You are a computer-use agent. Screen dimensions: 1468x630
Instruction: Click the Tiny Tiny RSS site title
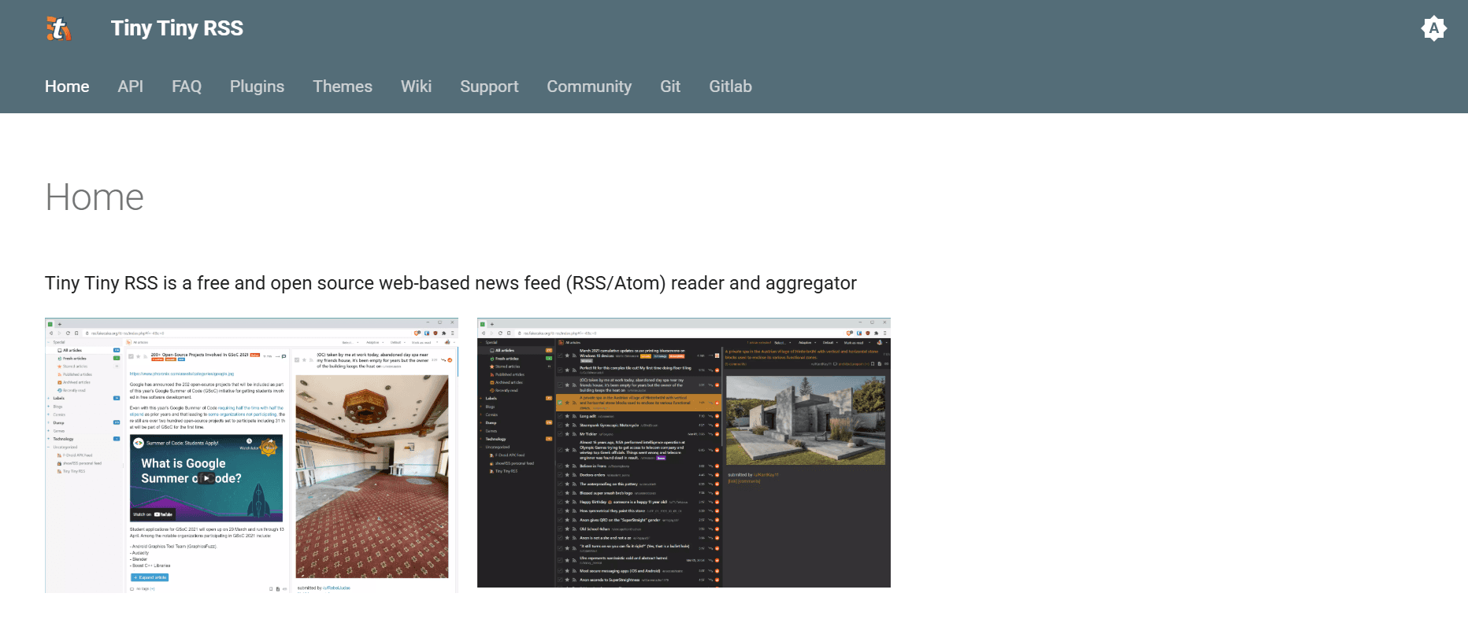coord(176,28)
